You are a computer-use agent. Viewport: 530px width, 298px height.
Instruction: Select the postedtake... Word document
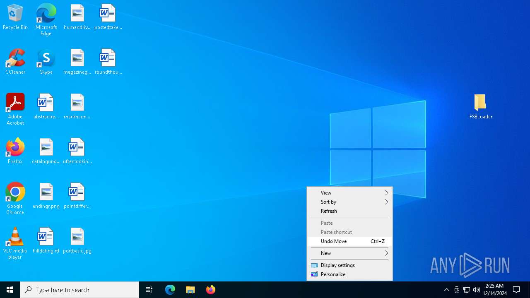[108, 17]
